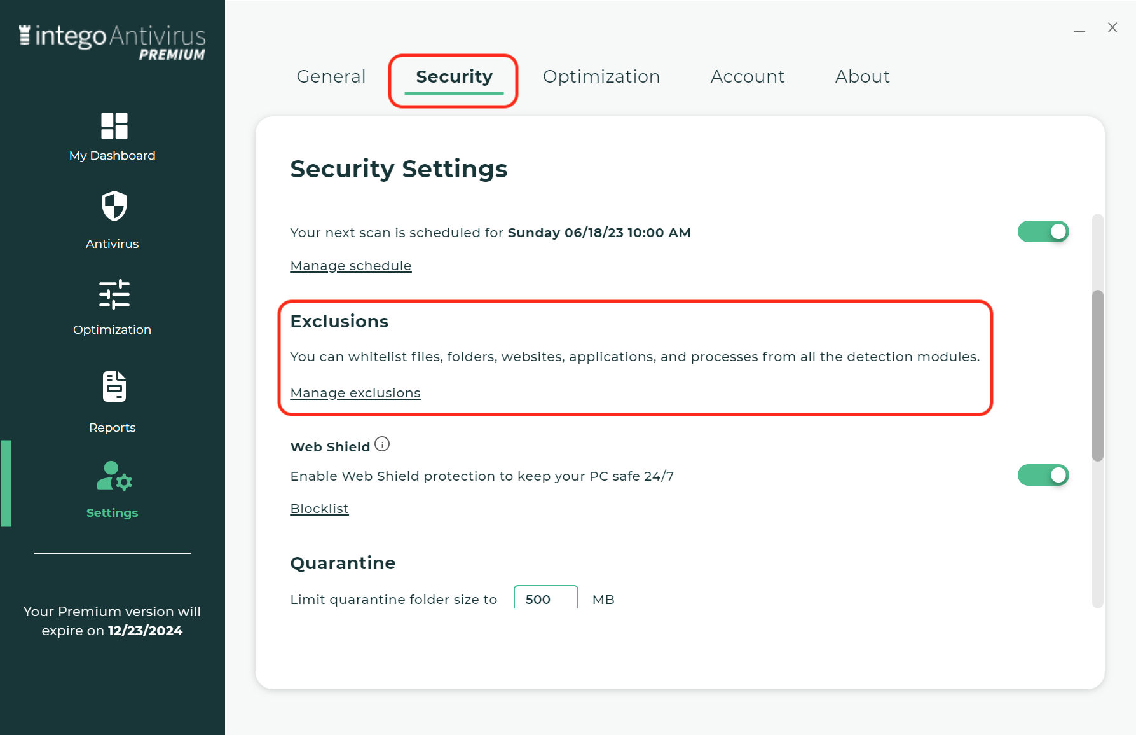Viewport: 1136px width, 735px height.
Task: Open the Antivirus shield icon
Action: pyautogui.click(x=114, y=206)
